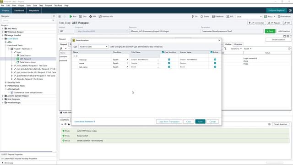Open the Proxy toolbar icon
This screenshot has width=293, height=165.
click(266, 16)
